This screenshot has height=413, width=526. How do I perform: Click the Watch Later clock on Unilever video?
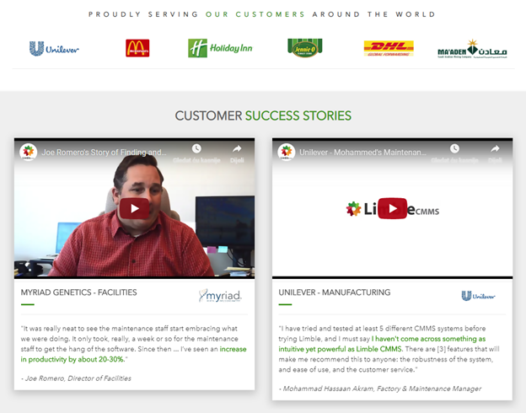coord(454,148)
